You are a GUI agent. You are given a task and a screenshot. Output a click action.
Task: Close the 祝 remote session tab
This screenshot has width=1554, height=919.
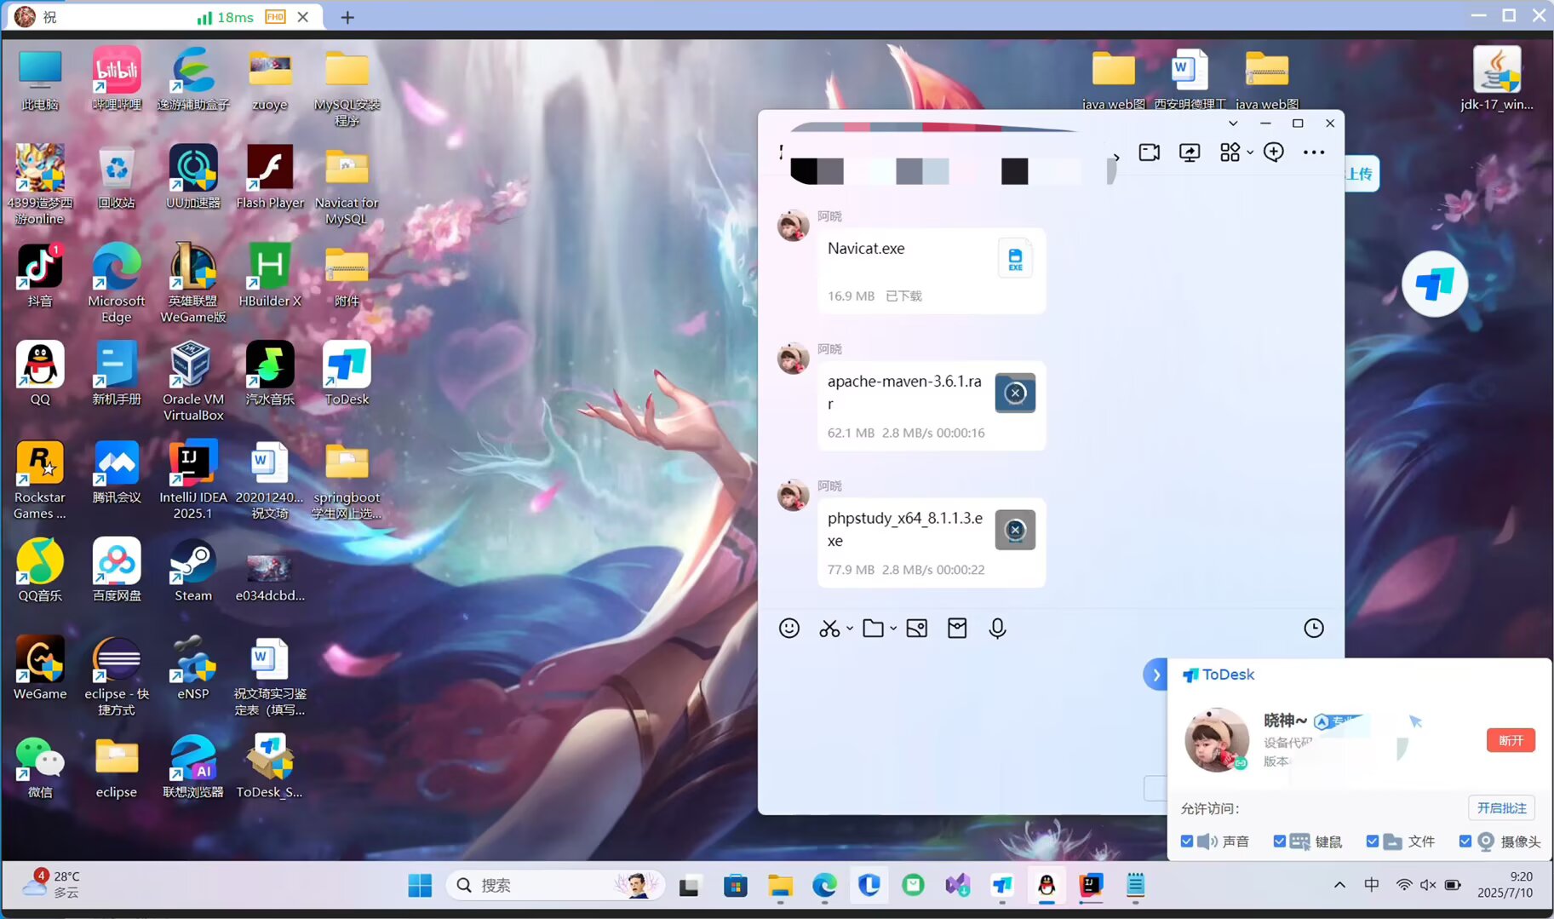302,17
